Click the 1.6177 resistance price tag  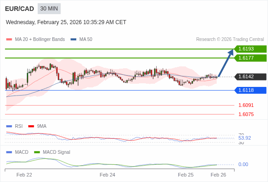point(250,58)
